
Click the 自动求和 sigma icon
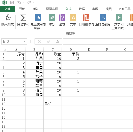click(23, 18)
